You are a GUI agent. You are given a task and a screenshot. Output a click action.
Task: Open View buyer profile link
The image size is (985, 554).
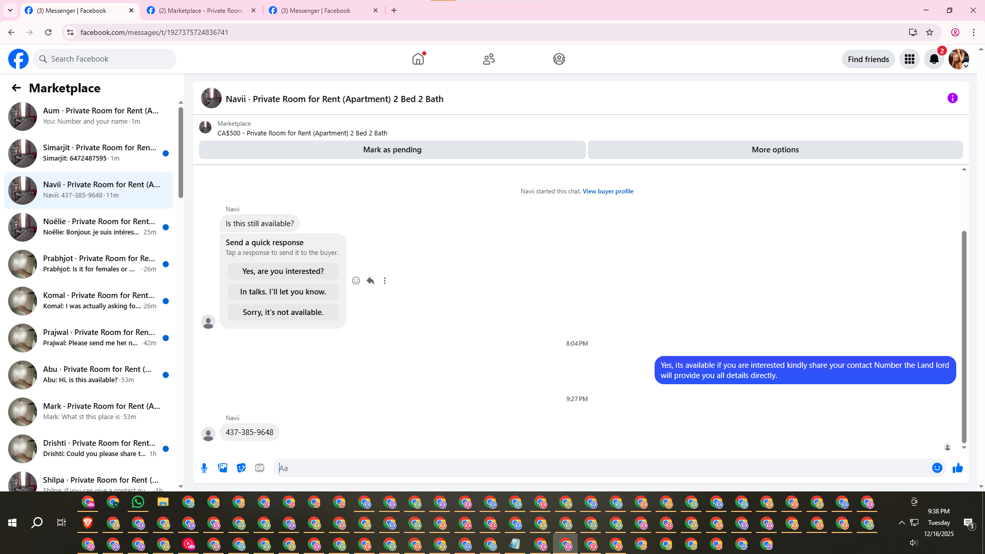tap(608, 191)
